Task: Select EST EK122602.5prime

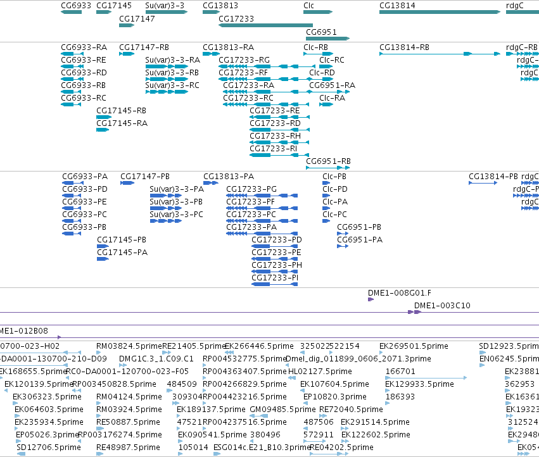Action: pyautogui.click(x=376, y=435)
